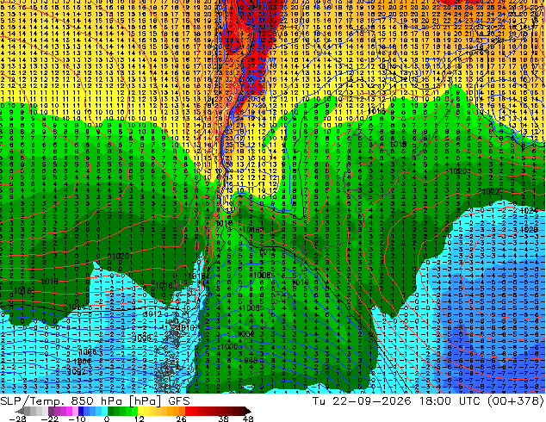Click the GFS model label
This screenshot has height=422, width=546.
coord(179,400)
